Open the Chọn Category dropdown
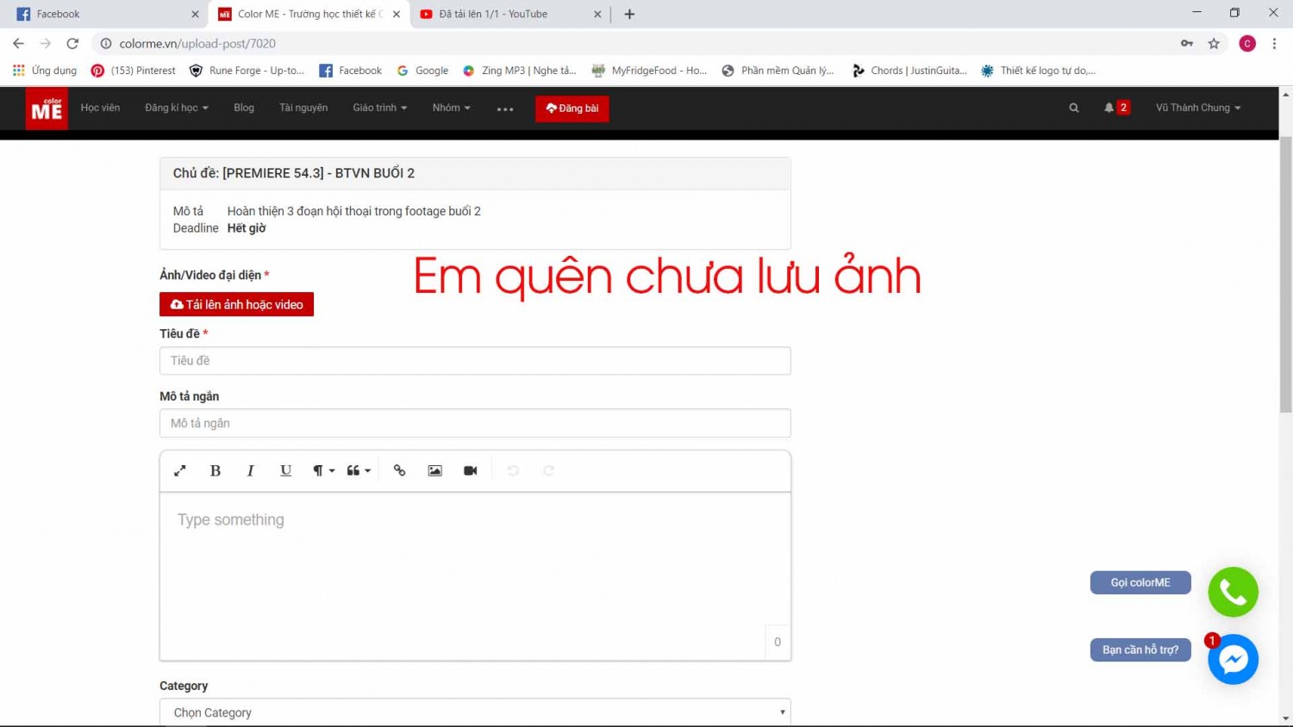The image size is (1293, 727). pyautogui.click(x=475, y=712)
